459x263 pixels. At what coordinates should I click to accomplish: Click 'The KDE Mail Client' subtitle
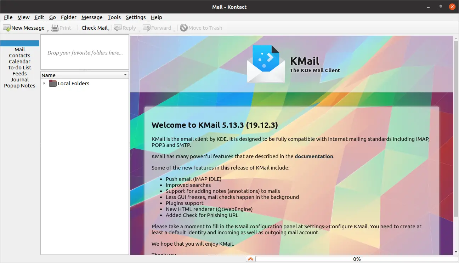pyautogui.click(x=315, y=70)
